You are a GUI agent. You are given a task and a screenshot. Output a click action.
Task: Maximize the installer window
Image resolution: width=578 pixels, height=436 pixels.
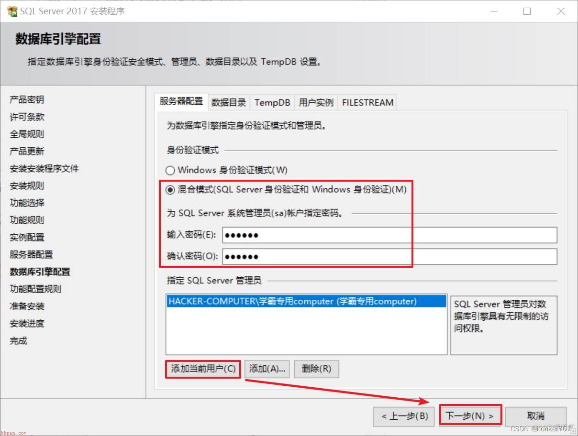click(527, 11)
